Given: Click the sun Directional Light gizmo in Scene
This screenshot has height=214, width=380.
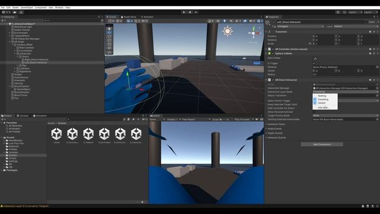Looking at the screenshot, I should [x=227, y=32].
